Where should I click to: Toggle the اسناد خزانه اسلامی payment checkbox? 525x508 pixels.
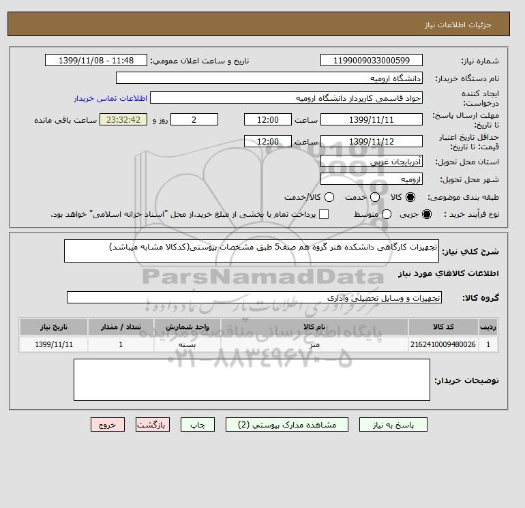coord(324,214)
